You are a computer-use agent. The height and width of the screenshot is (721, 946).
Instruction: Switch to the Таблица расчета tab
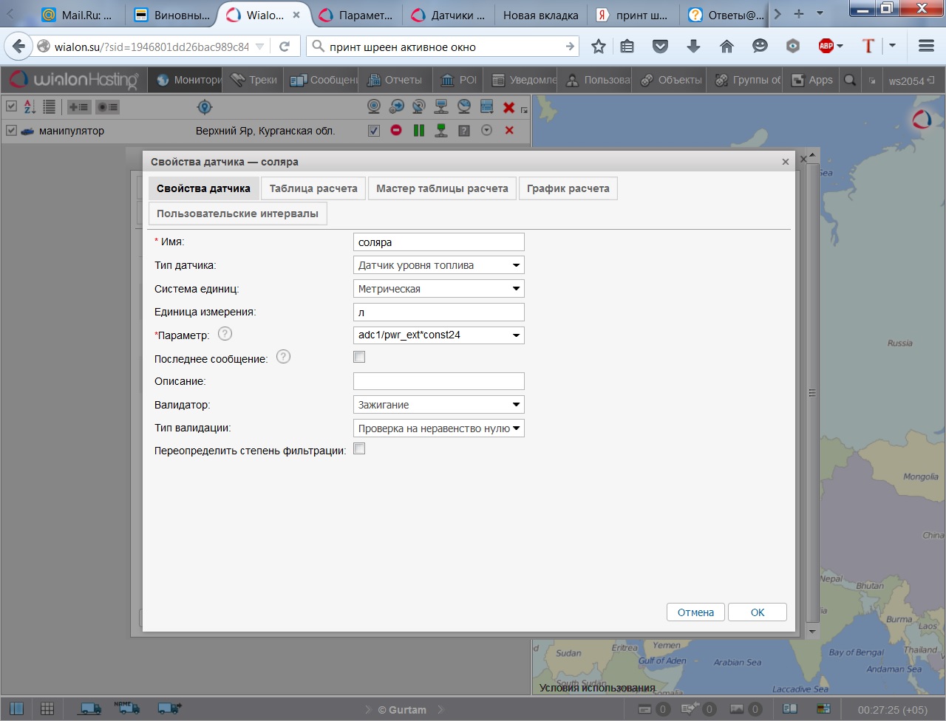point(313,188)
